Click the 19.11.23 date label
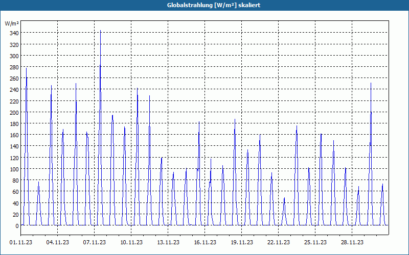The height and width of the screenshot is (255, 409). [x=241, y=243]
